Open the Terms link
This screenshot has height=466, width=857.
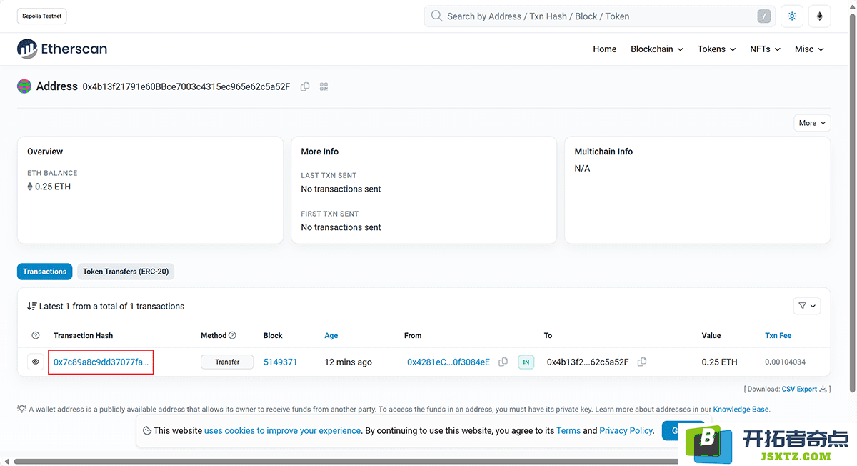[568, 431]
